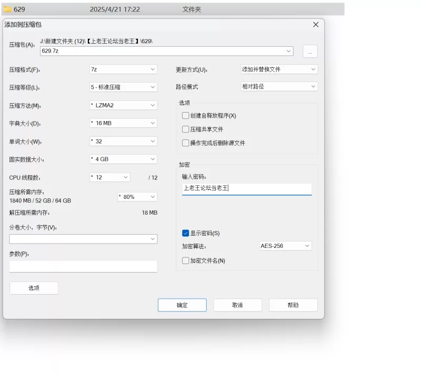Click the 帮助 button

point(293,305)
